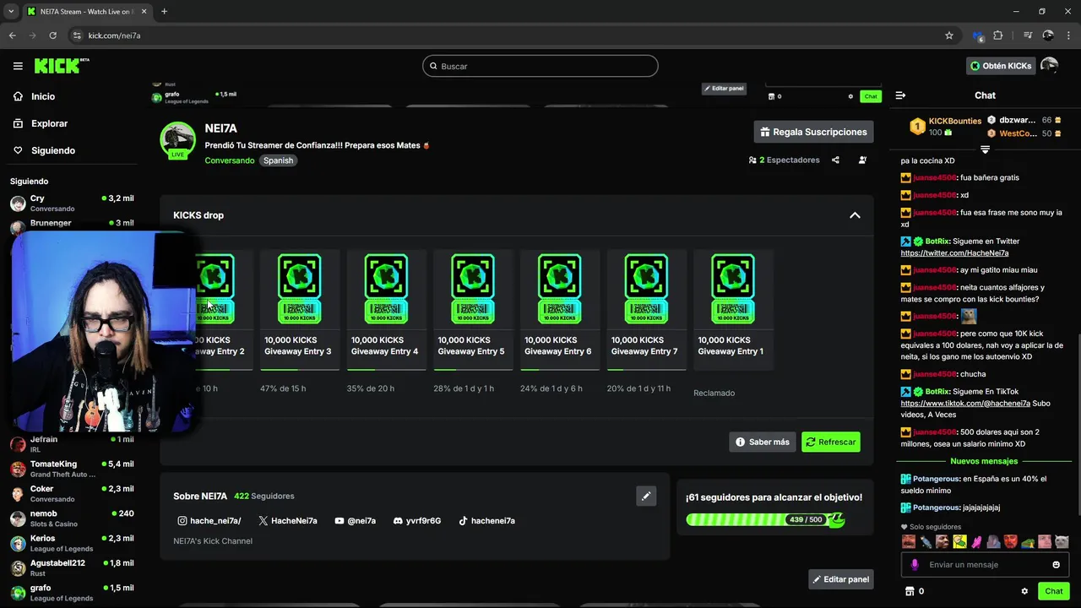Open the yvrf9r6G Discord link

417,521
